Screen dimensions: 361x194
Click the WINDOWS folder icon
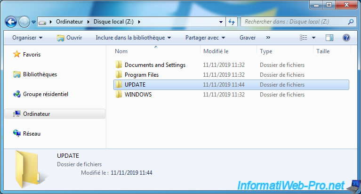click(x=119, y=95)
